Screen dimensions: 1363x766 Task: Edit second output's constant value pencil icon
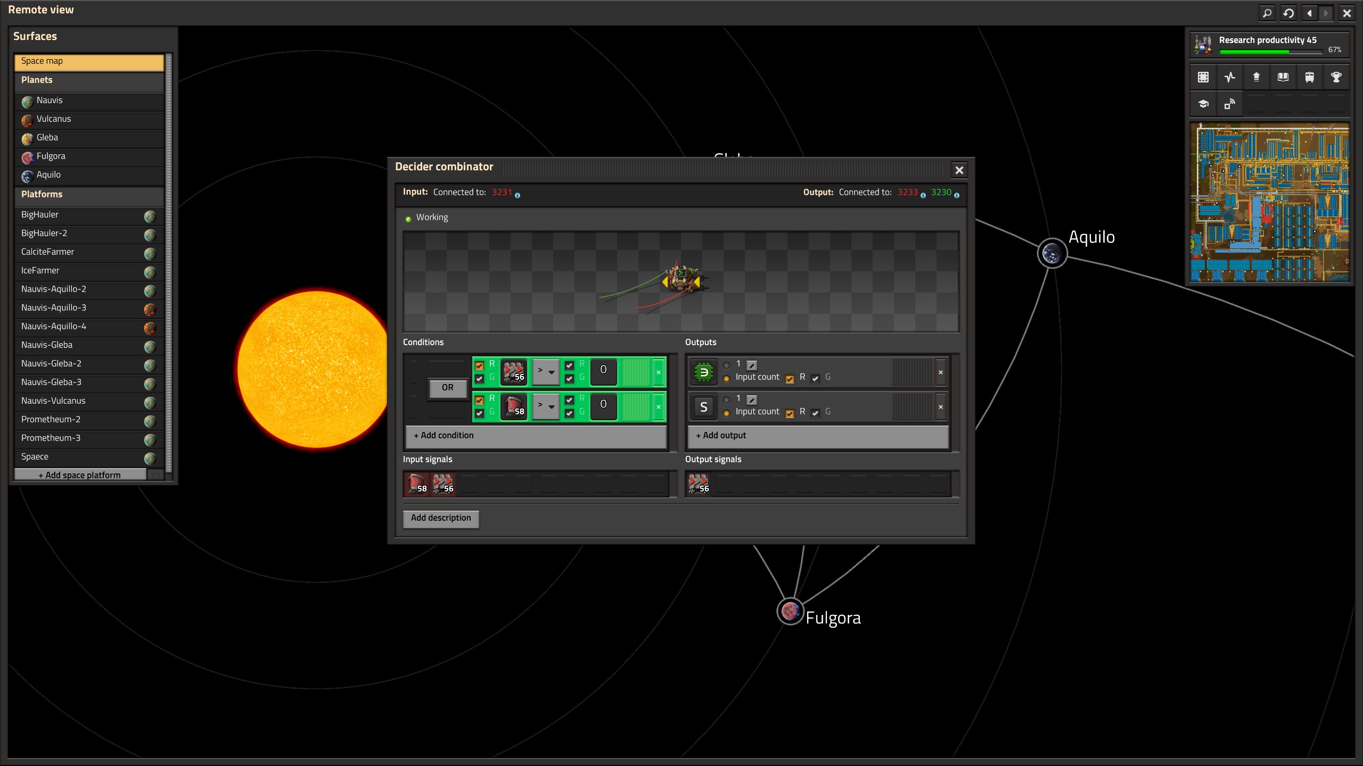coord(752,399)
